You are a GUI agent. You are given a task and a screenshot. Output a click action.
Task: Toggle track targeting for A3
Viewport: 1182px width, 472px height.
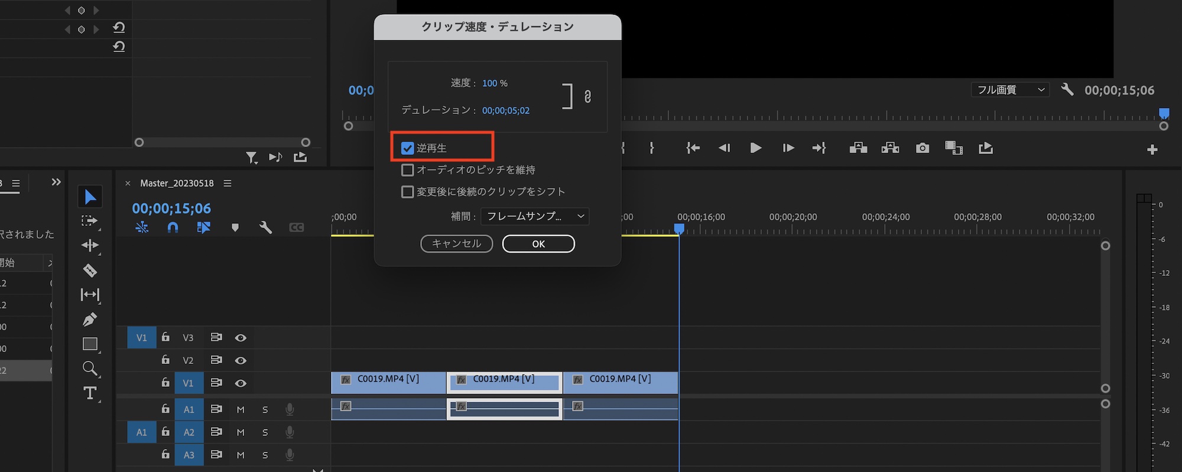point(189,455)
